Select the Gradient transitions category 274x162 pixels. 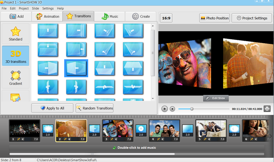15,78
